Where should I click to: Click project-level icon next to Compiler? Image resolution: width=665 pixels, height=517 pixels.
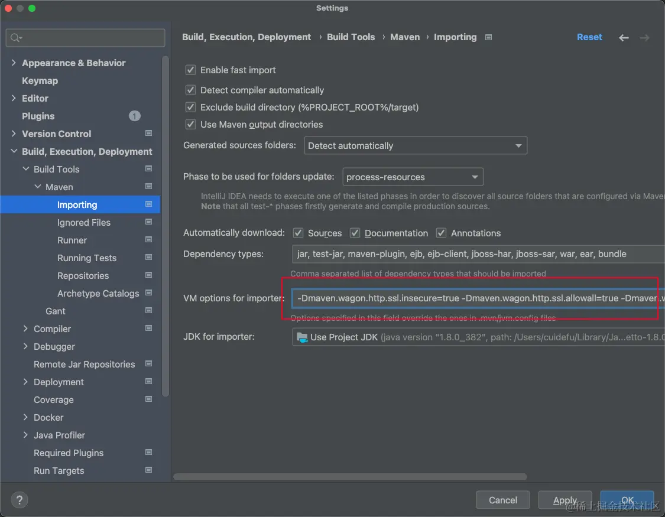148,329
